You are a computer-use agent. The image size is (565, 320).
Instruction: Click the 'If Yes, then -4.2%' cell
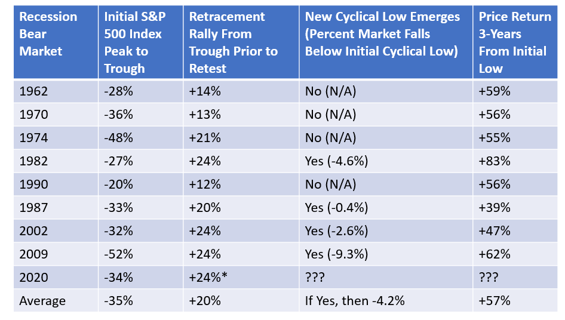[x=355, y=301]
